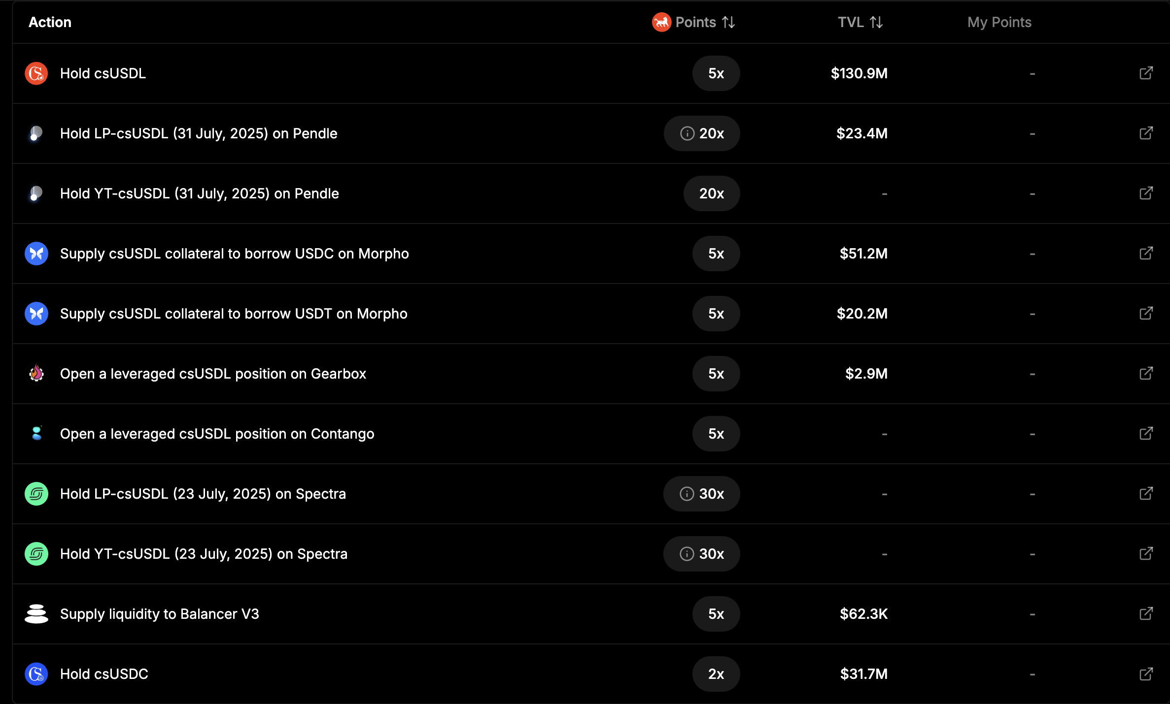
Task: Click the Spectra logo beside LP-csUSDL row
Action: click(x=36, y=494)
